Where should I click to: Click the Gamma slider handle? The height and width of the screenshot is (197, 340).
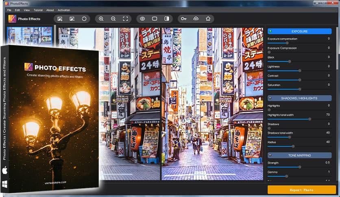pos(287,176)
